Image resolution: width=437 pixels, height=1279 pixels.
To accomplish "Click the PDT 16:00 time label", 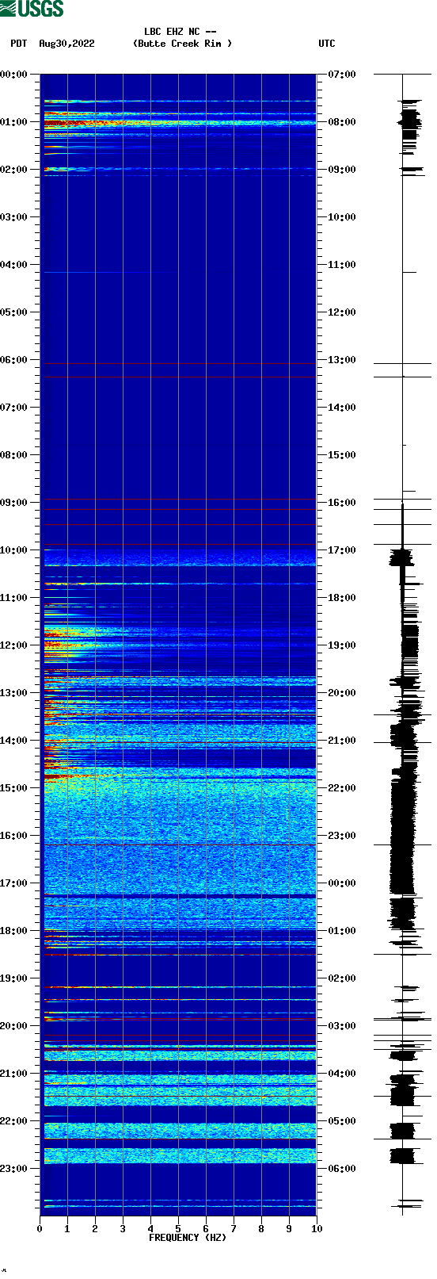I will tap(14, 836).
